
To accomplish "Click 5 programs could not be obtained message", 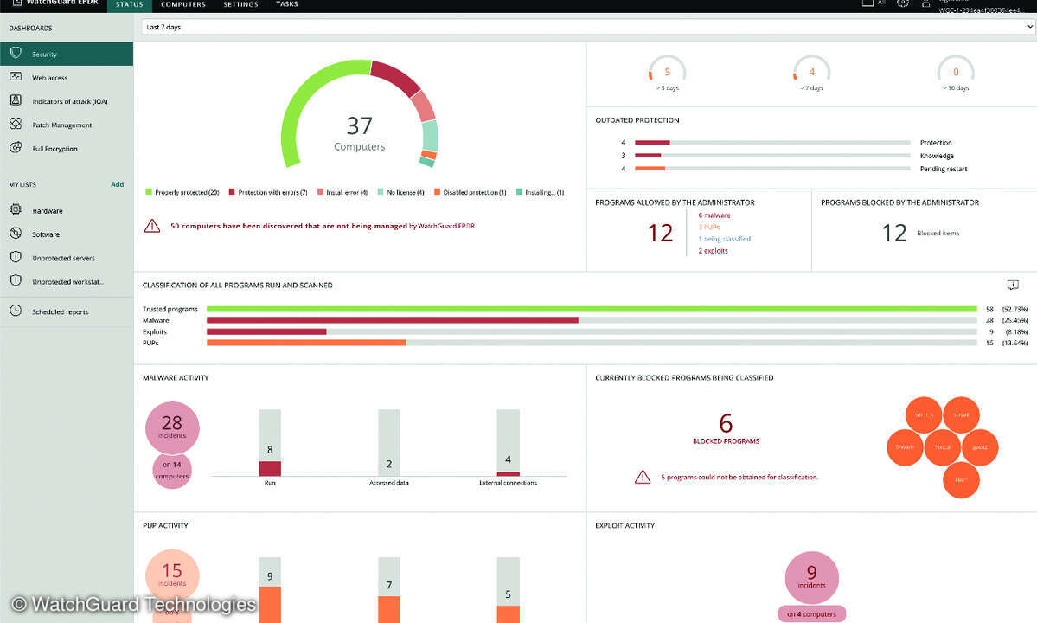I will (739, 477).
